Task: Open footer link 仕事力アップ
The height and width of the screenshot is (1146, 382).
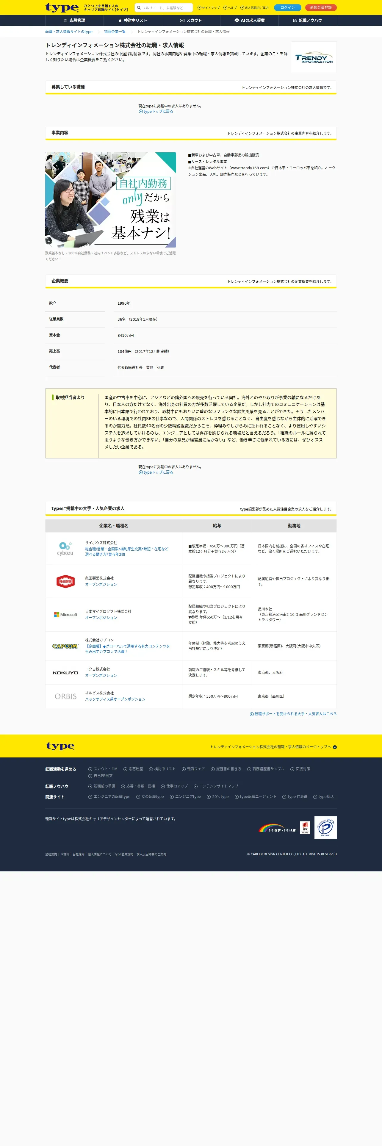Action: pyautogui.click(x=174, y=786)
